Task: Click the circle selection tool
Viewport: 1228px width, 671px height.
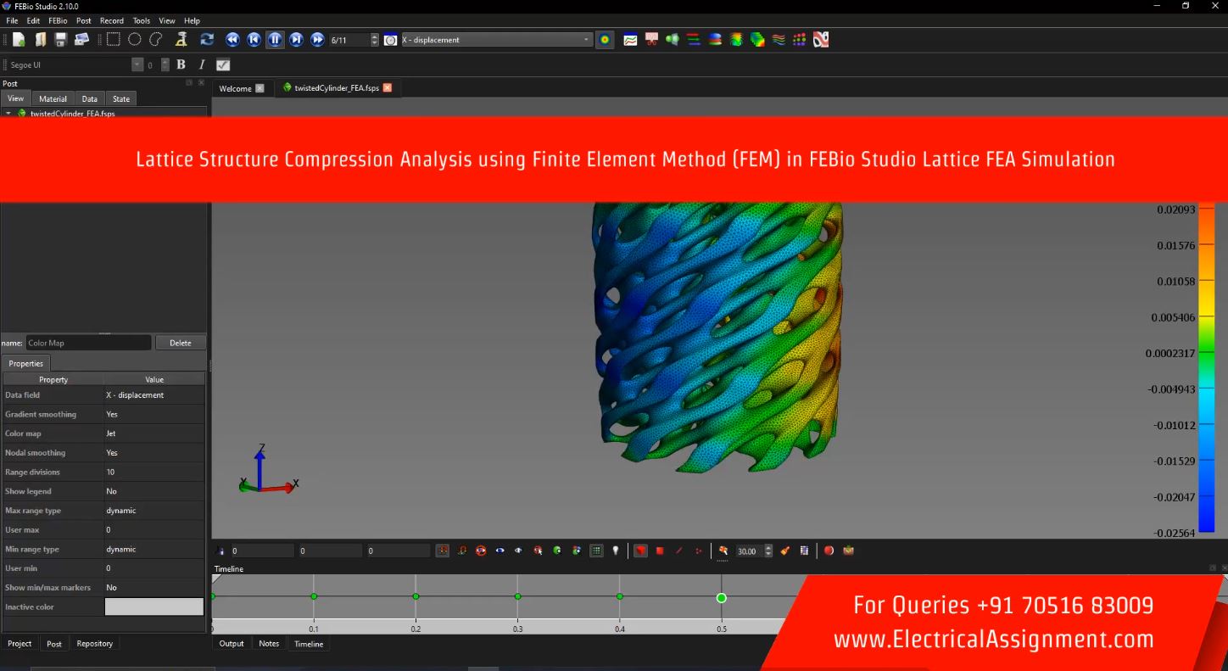Action: click(x=134, y=40)
